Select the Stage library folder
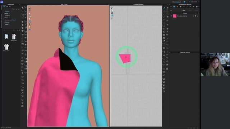 (6, 24)
